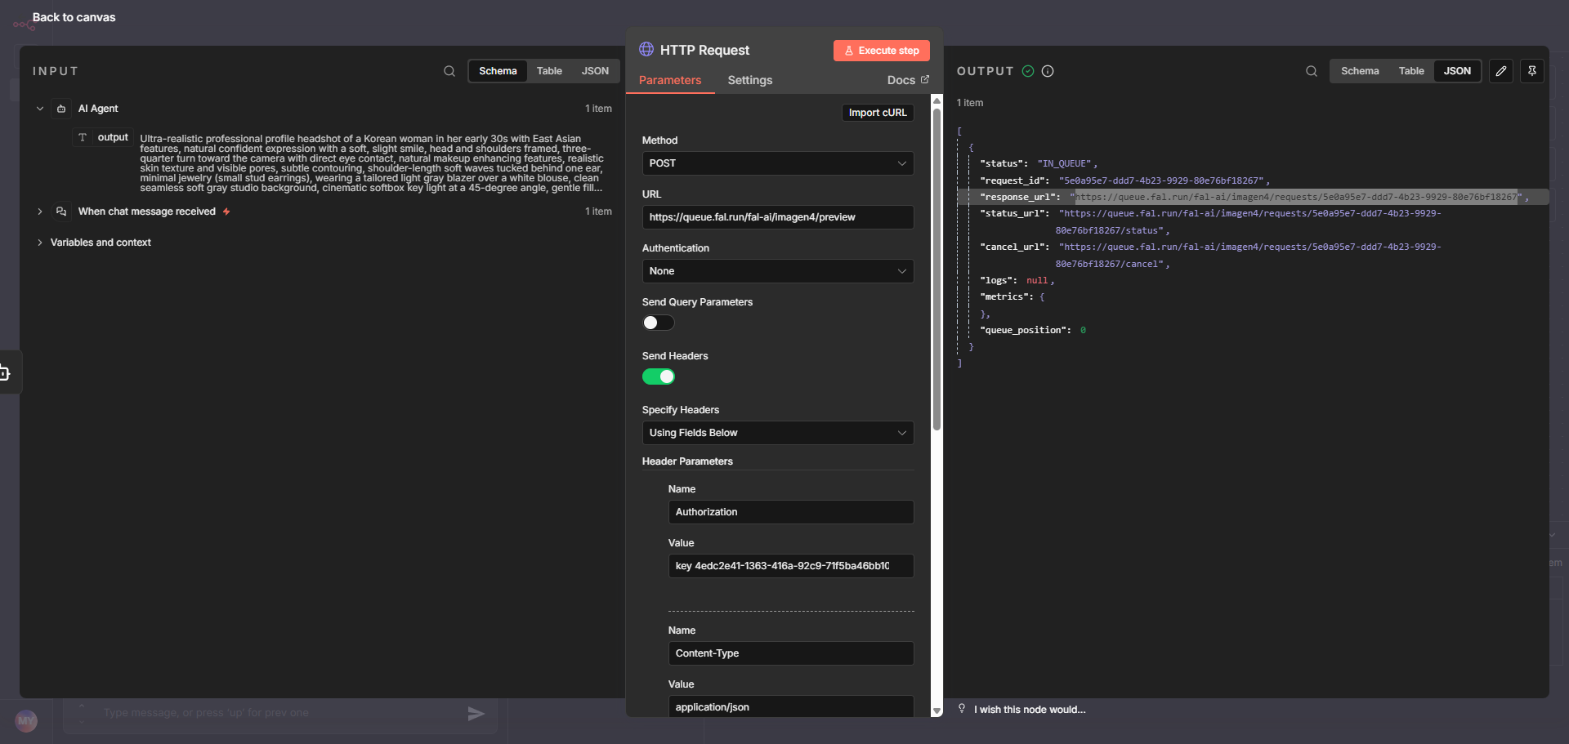Click the logs null value
The height and width of the screenshot is (744, 1569).
(1037, 280)
